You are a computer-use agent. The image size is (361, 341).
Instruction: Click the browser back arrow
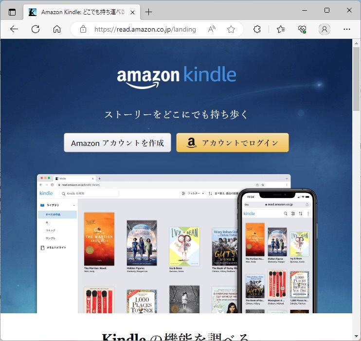tap(14, 29)
